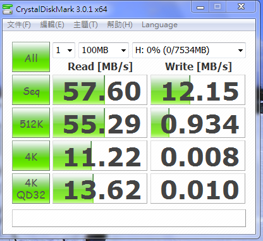Click the 4K write result 0.008
This screenshot has height=241, width=263.
[x=198, y=156]
